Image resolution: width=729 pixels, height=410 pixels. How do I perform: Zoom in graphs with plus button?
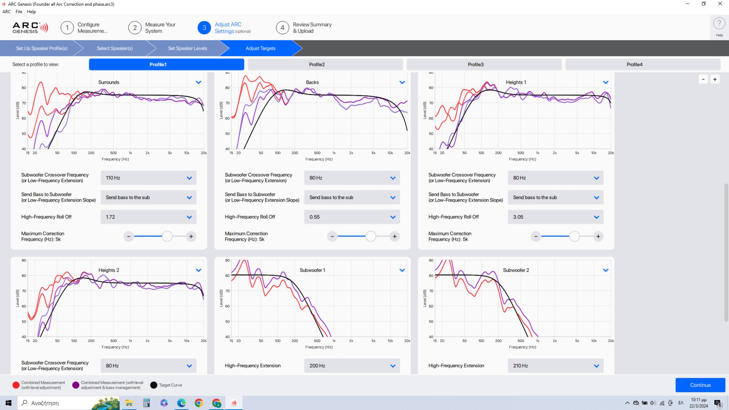coord(715,79)
